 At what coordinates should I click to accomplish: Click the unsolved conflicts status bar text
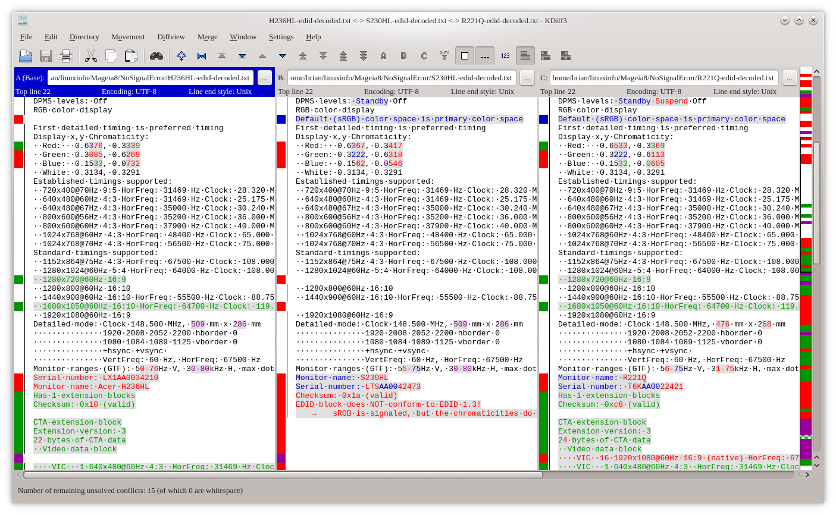point(130,491)
